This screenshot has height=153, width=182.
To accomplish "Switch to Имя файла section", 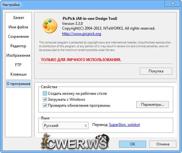I will [18, 27].
